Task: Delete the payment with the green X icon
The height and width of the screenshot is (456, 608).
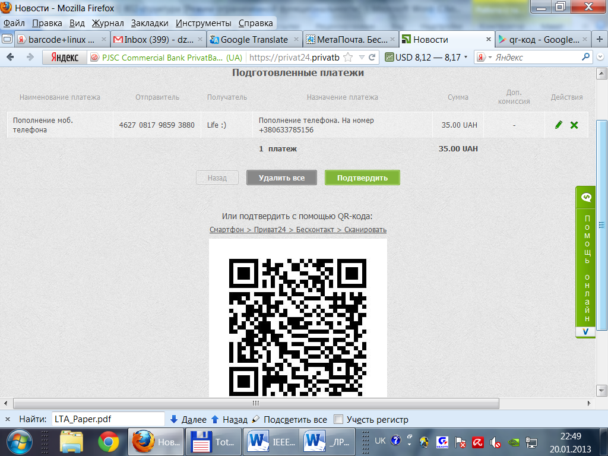Action: [574, 125]
